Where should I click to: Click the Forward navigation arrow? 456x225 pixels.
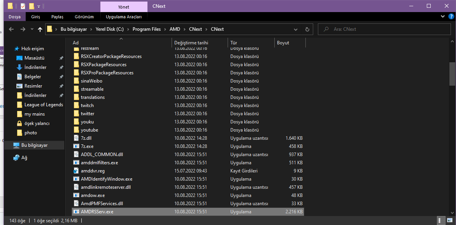tap(23, 29)
